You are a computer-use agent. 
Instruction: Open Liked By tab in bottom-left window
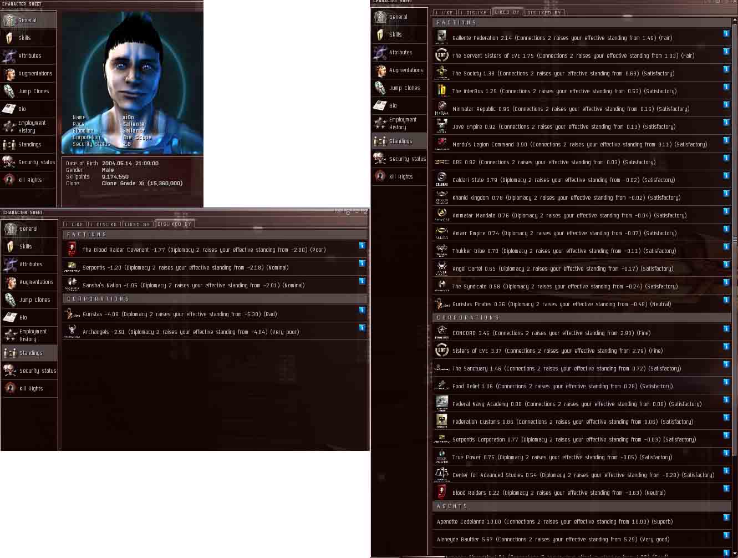137,224
